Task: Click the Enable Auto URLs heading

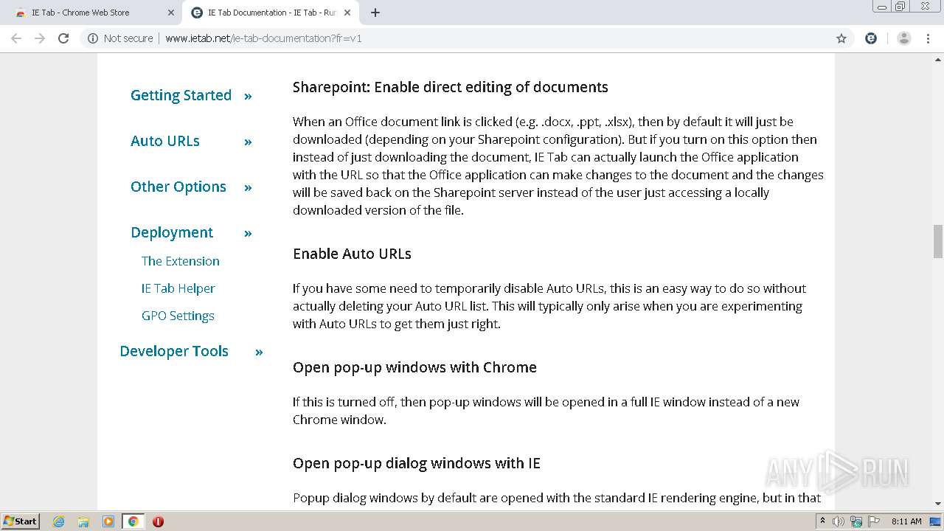Action: click(x=352, y=254)
